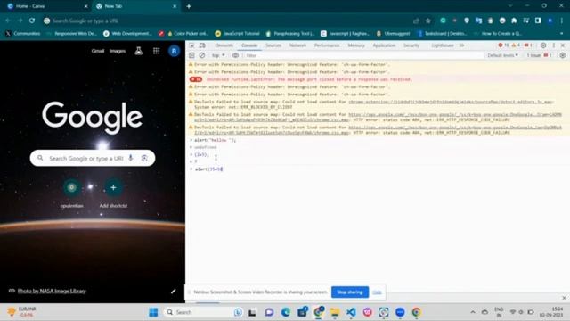Open the Task View icon on the taskbar

(252, 312)
